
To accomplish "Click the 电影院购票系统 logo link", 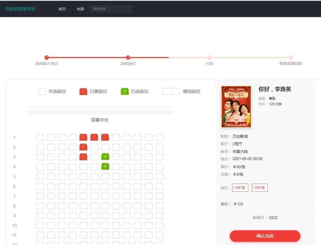I will tap(21, 9).
